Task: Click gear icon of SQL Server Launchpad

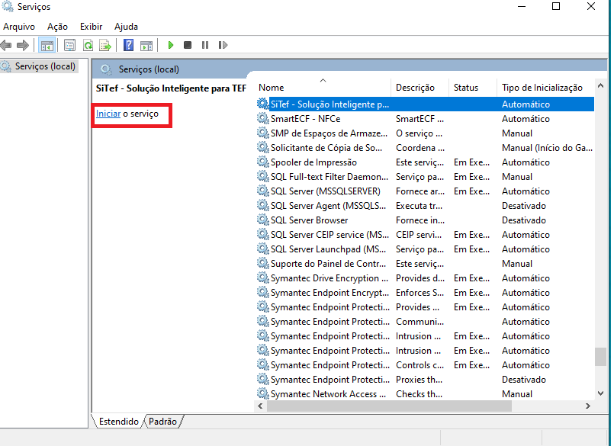Action: pyautogui.click(x=262, y=249)
